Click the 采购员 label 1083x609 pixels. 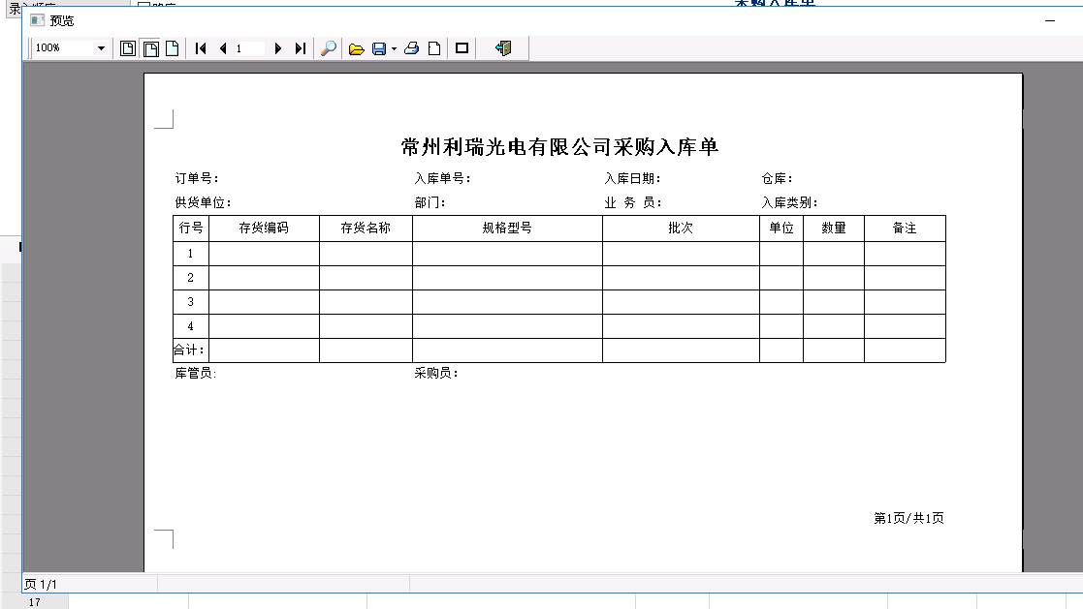436,373
